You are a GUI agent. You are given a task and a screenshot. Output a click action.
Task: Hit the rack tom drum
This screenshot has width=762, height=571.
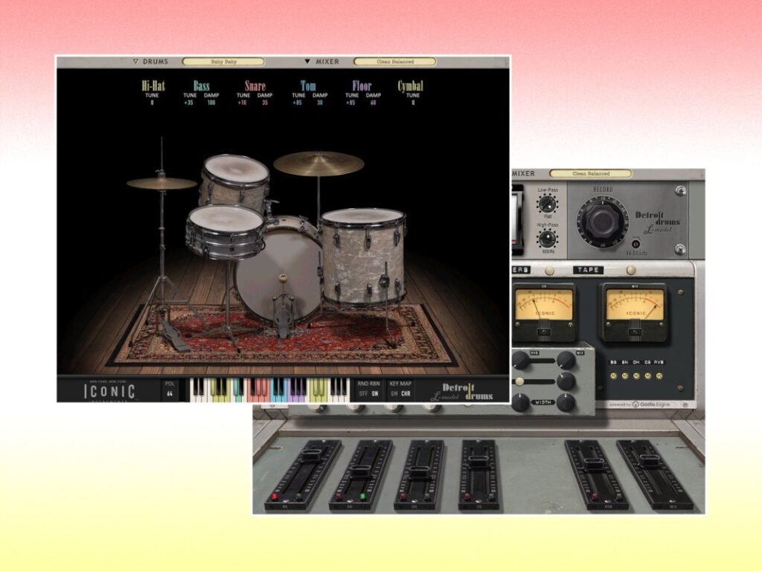point(234,180)
